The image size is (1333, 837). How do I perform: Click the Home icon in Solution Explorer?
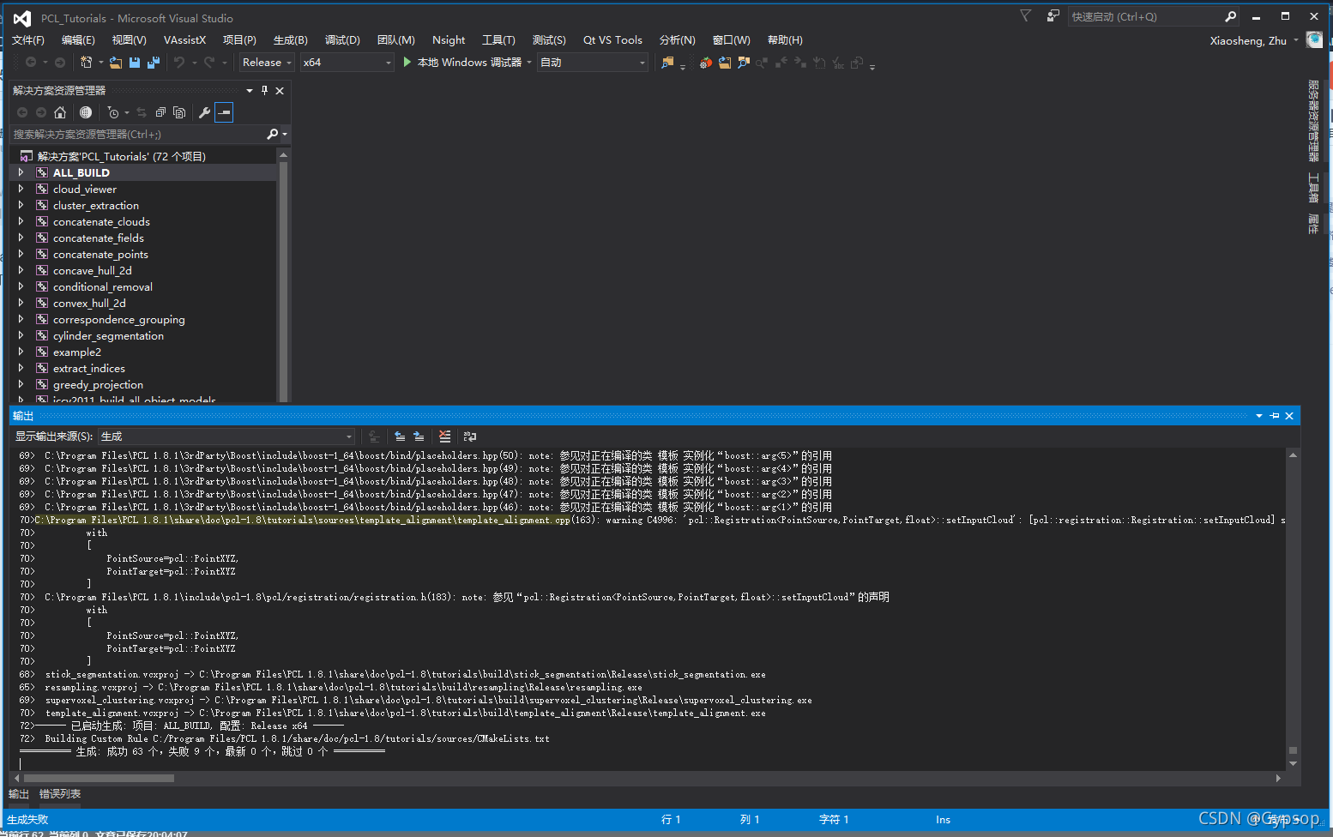60,112
